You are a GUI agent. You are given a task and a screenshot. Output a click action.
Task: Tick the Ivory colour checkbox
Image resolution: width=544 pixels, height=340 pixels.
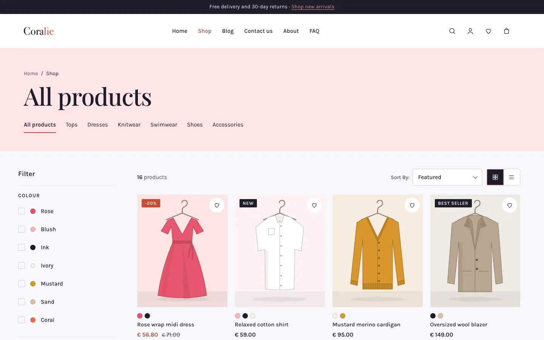click(x=22, y=266)
